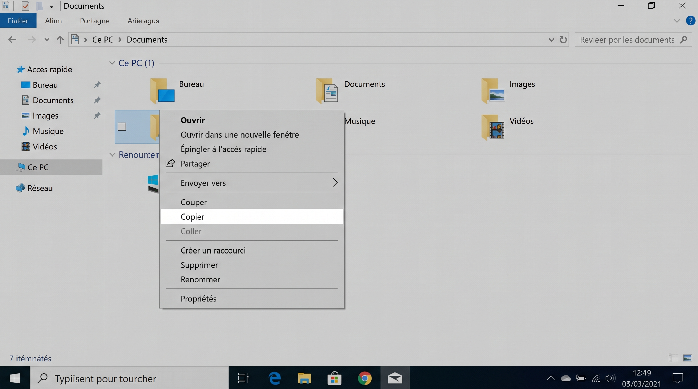Click the Back navigation arrow
This screenshot has width=698, height=389.
[x=12, y=40]
